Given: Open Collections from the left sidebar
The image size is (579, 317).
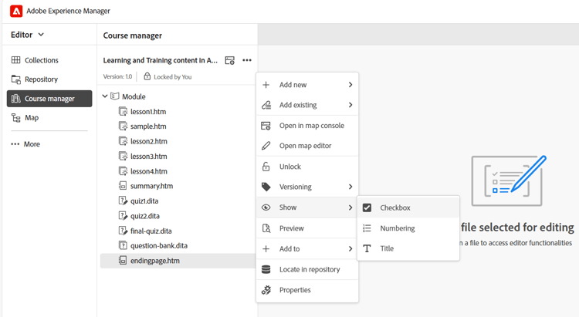Looking at the screenshot, I should pyautogui.click(x=41, y=60).
